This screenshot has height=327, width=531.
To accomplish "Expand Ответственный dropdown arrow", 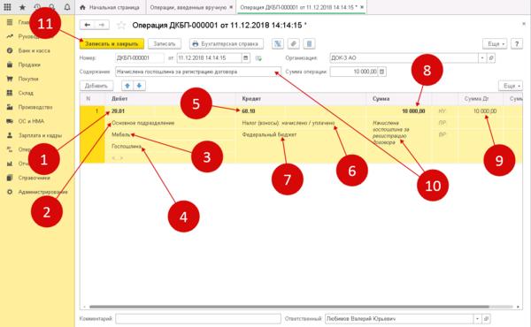I will (x=477, y=318).
